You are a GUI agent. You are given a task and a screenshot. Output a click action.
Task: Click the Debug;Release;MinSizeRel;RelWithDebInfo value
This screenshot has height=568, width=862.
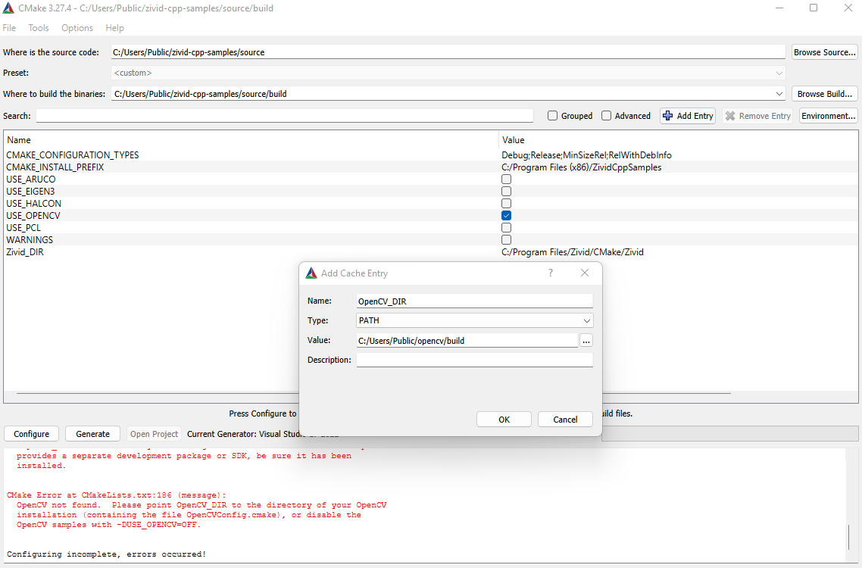pos(586,155)
